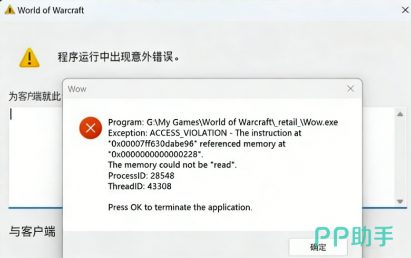Image resolution: width=411 pixels, height=258 pixels.
Task: Click the ThreadID 43308 text
Action: point(140,187)
